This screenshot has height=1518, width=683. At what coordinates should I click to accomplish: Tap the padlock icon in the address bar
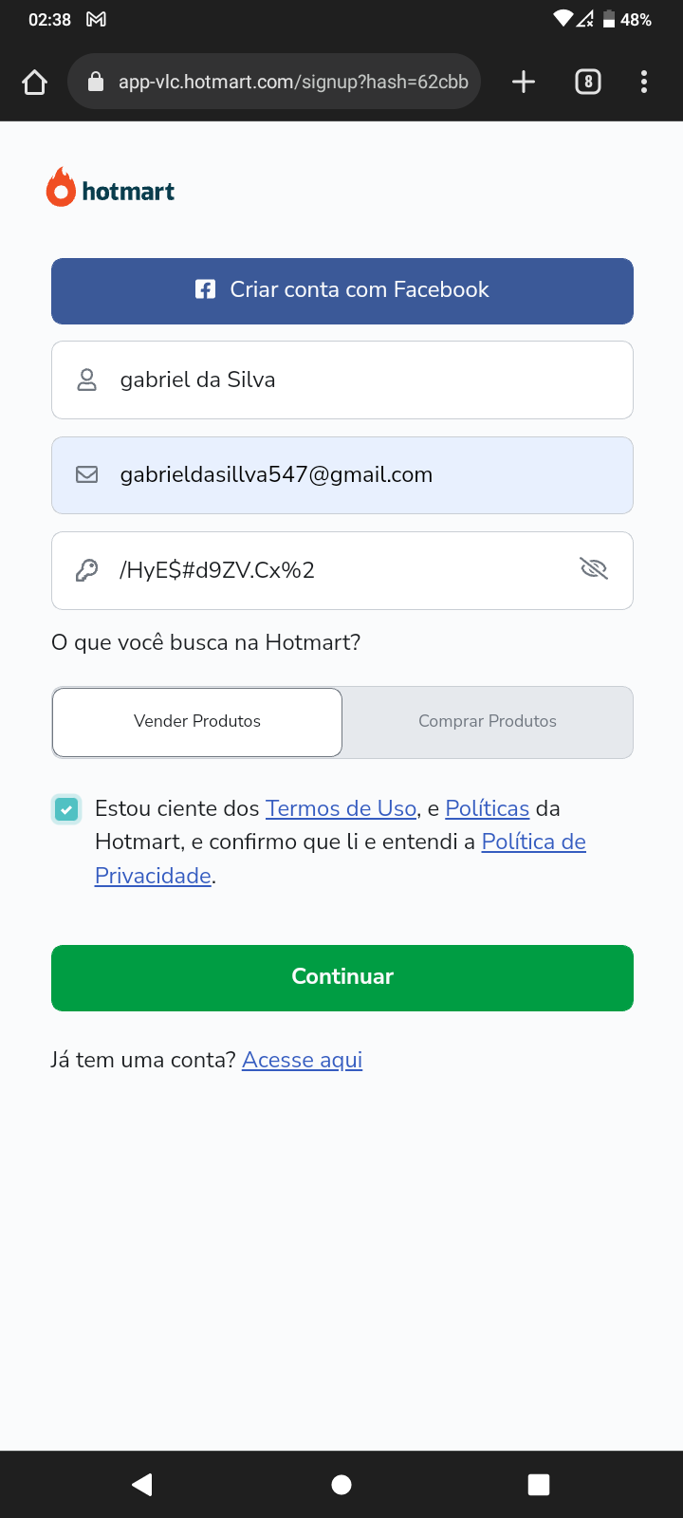(96, 81)
